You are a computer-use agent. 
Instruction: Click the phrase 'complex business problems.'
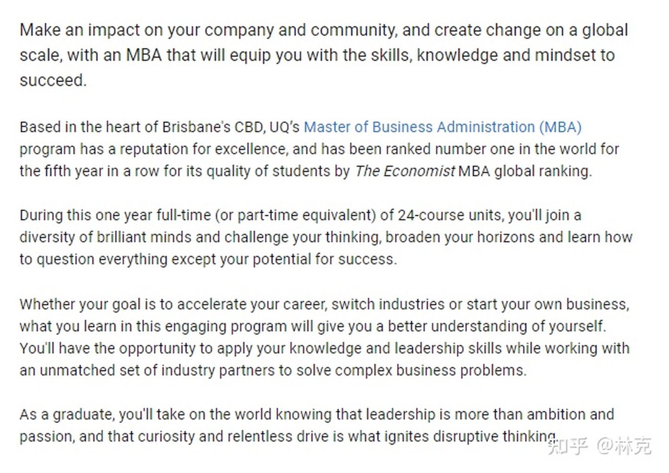[431, 371]
